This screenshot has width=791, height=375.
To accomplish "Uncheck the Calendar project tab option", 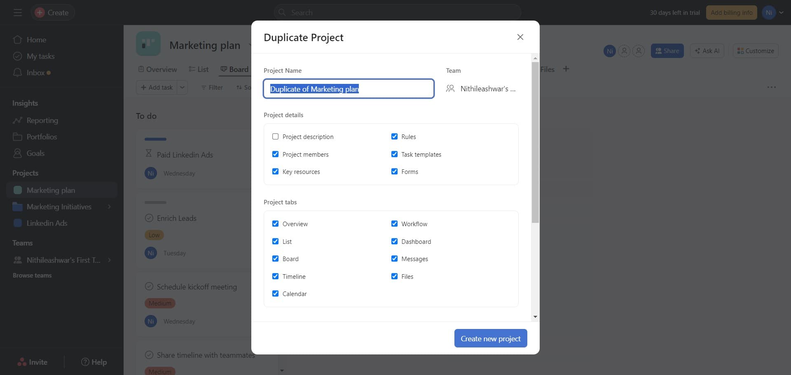I will [x=275, y=293].
